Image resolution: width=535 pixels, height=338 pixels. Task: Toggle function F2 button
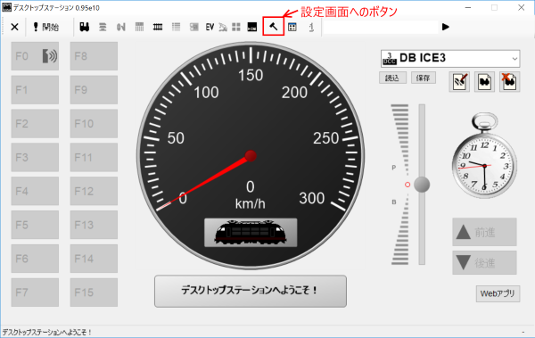(x=35, y=124)
